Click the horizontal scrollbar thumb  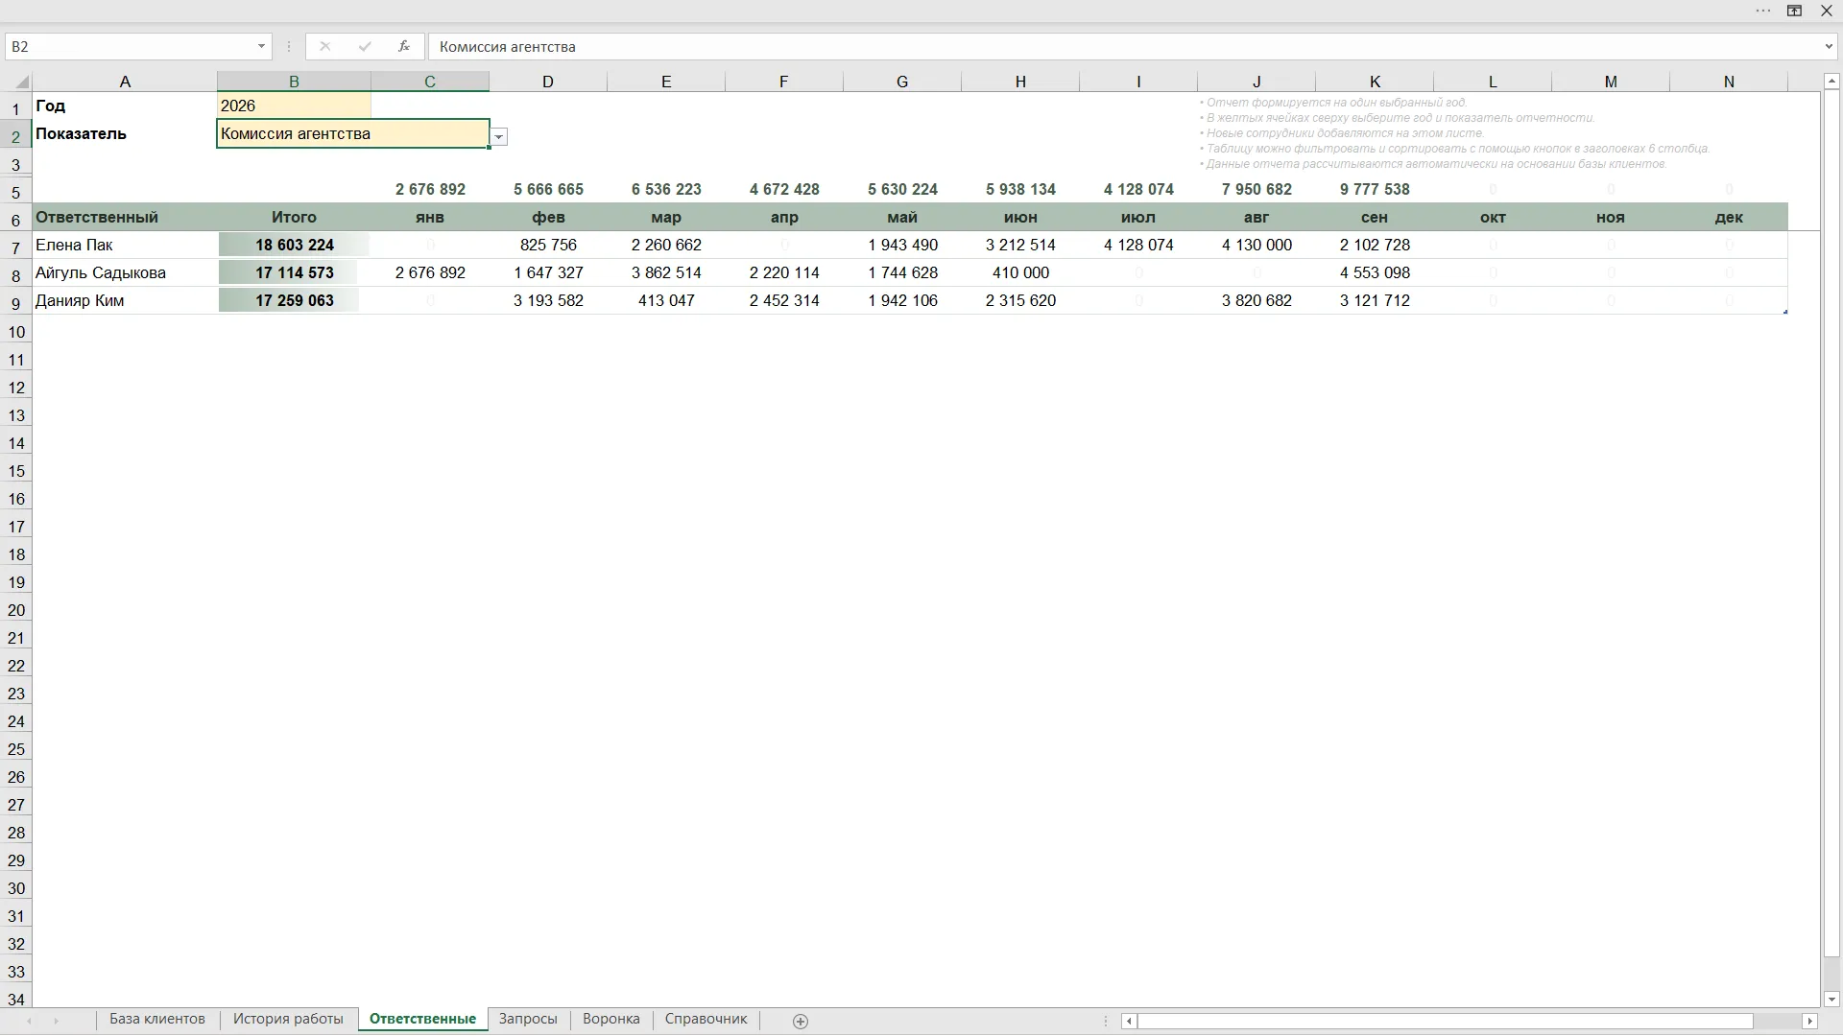click(x=1445, y=1022)
